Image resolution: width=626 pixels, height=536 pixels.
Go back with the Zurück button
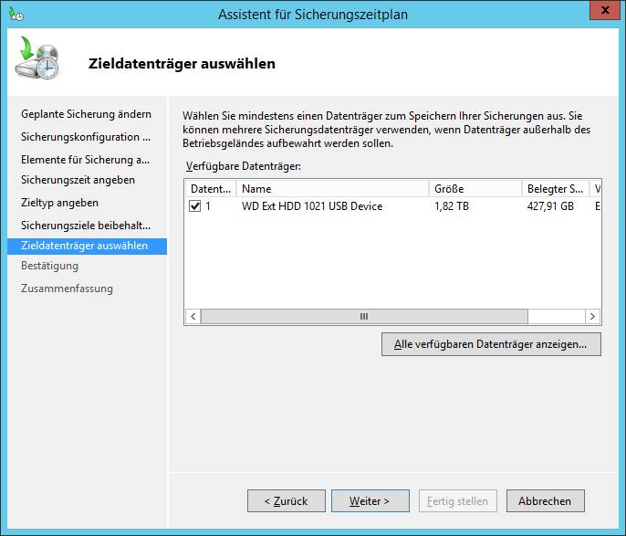(x=287, y=501)
